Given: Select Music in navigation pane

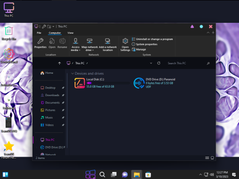Looking at the screenshot, I should [46, 118].
